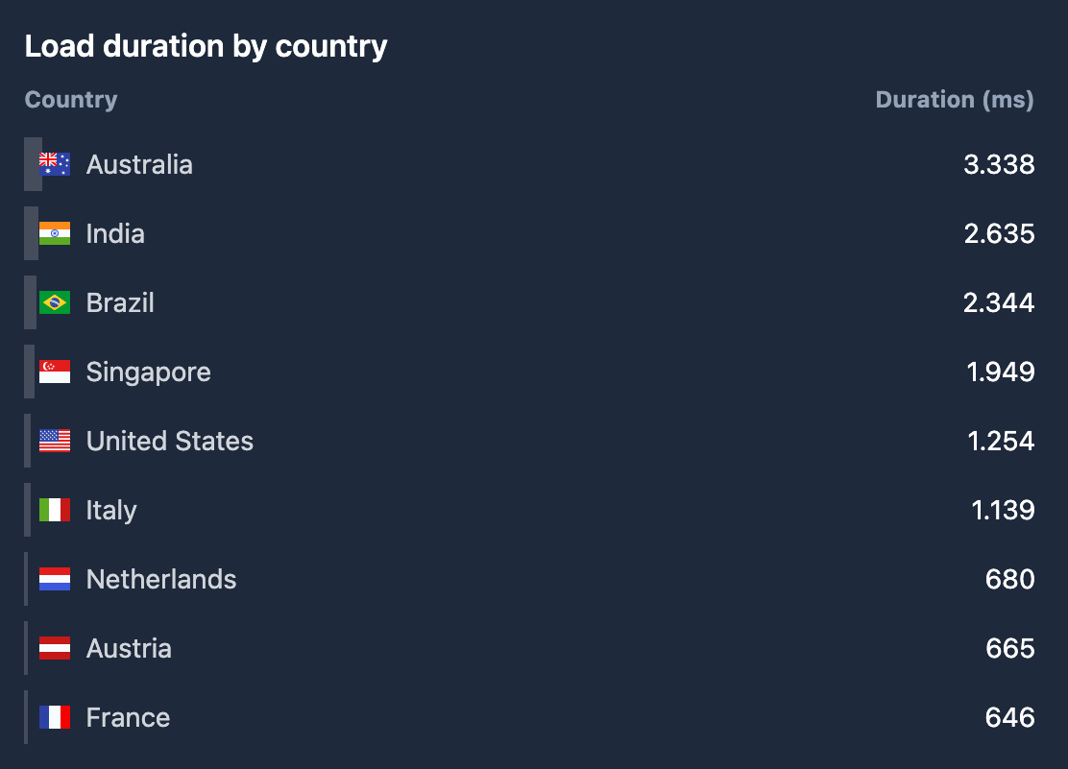Click the 646 France duration value
The width and height of the screenshot is (1068, 769).
tap(1009, 717)
